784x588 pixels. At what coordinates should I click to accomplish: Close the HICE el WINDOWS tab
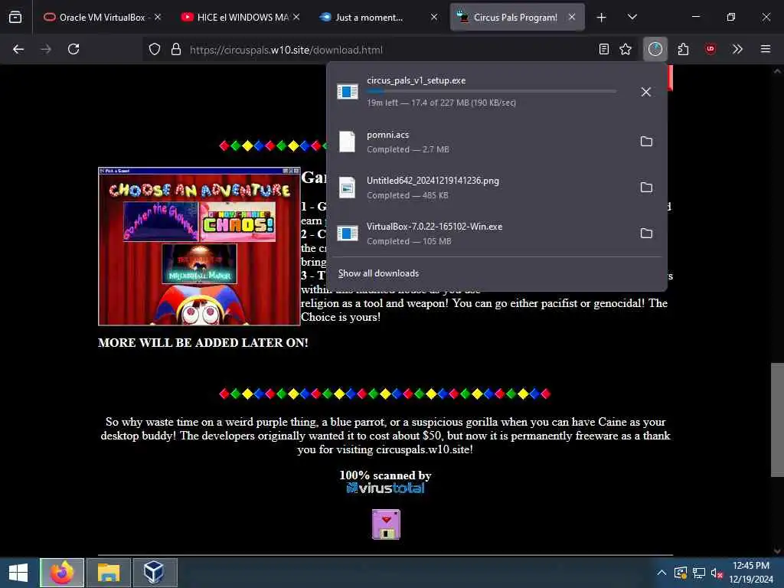click(296, 17)
